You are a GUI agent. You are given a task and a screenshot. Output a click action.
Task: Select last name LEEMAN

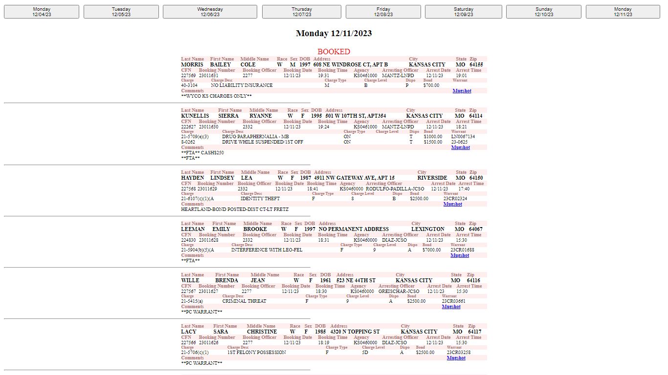point(193,229)
